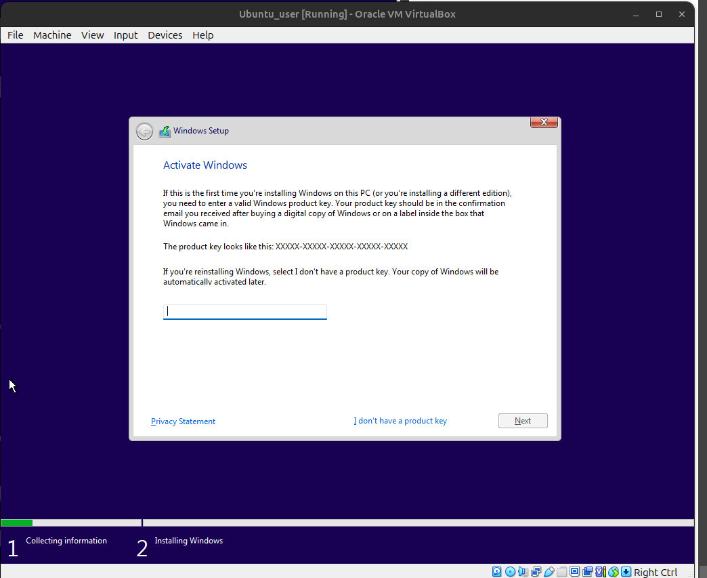Viewport: 707px width, 578px height.
Task: Open the Machine menu
Action: click(x=52, y=35)
